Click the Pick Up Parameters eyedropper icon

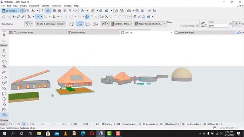point(18,17)
